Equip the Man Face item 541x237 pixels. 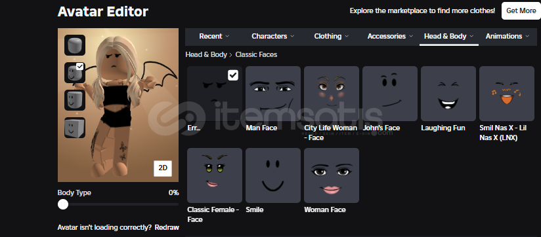coord(273,94)
